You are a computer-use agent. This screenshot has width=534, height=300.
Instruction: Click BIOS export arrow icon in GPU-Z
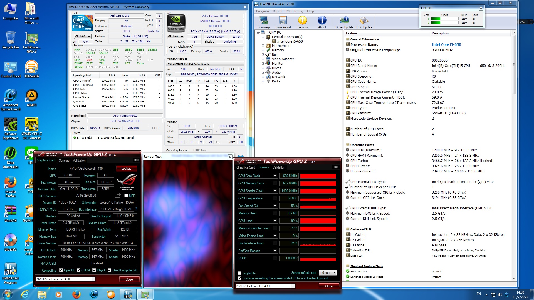(x=118, y=196)
